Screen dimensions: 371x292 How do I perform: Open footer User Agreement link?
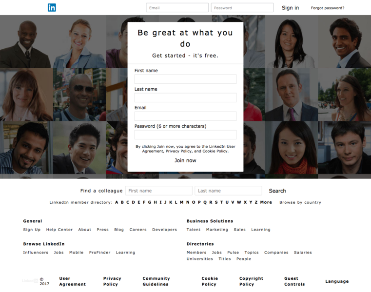click(73, 281)
